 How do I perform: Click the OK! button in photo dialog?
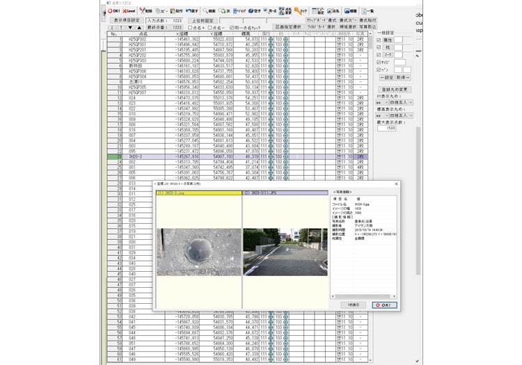(384, 305)
